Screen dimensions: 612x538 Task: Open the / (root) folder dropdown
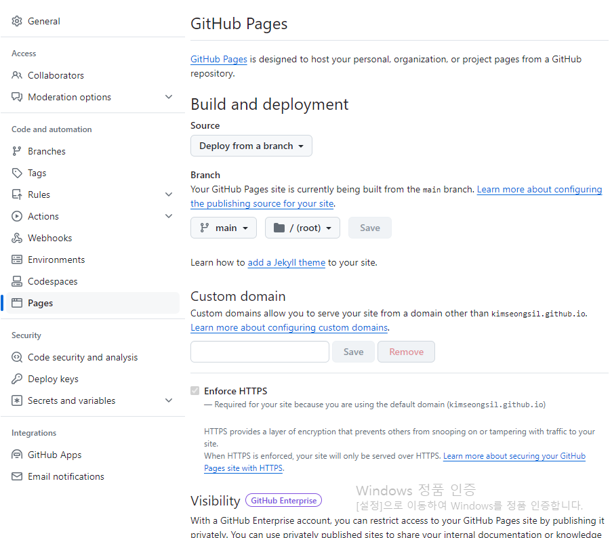[302, 228]
